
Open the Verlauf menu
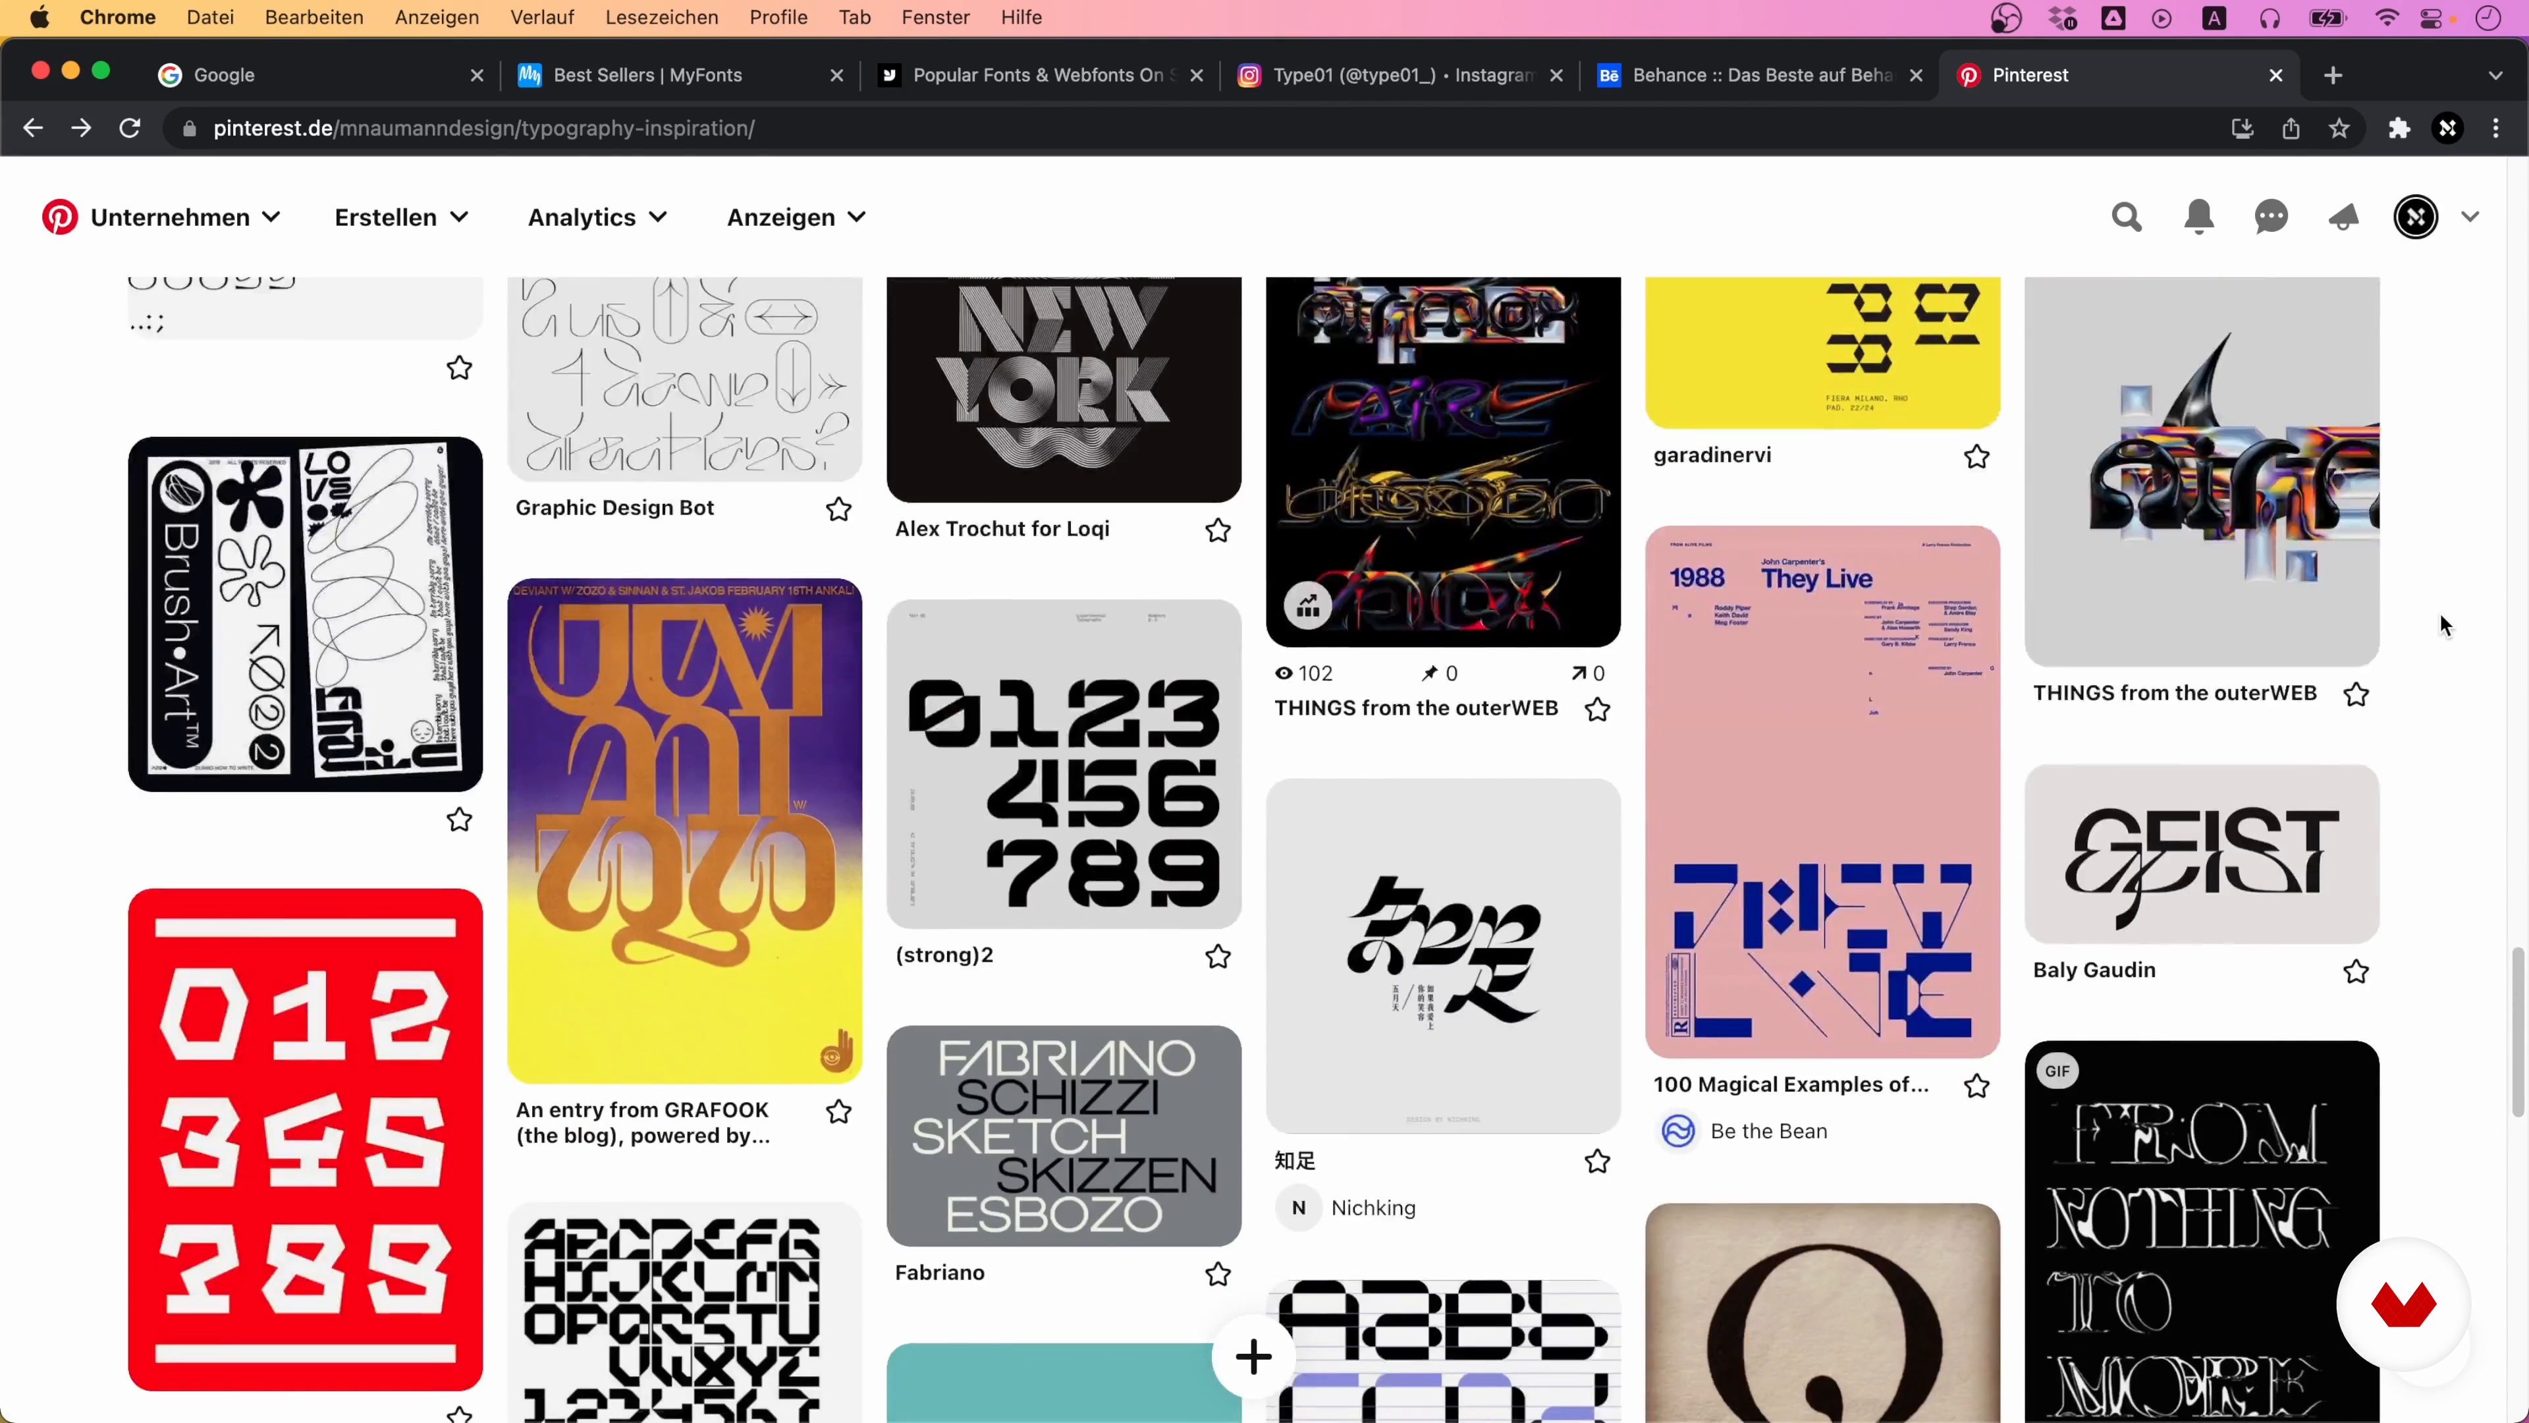(x=542, y=18)
